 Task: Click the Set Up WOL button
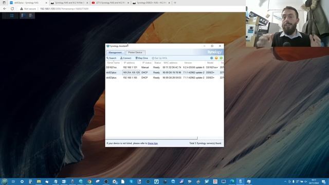(159, 58)
